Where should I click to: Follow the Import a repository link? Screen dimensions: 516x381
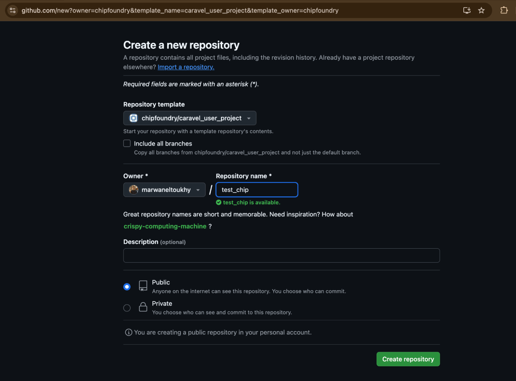(x=186, y=67)
